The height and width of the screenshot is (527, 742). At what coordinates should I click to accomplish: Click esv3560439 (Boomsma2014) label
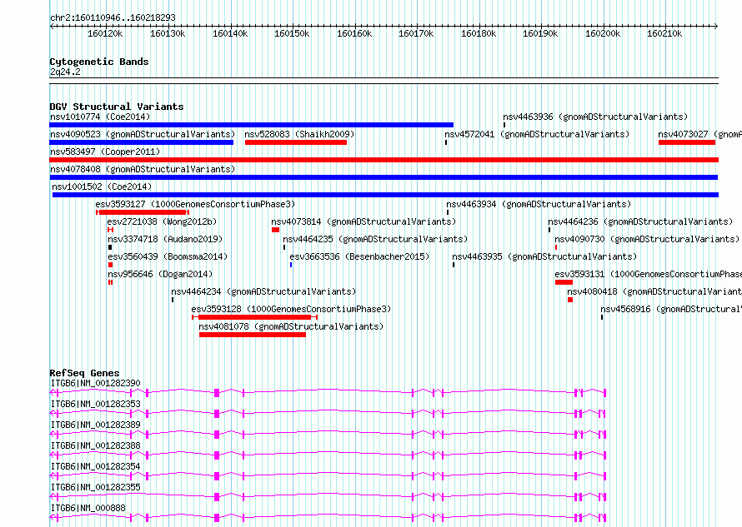coord(168,256)
